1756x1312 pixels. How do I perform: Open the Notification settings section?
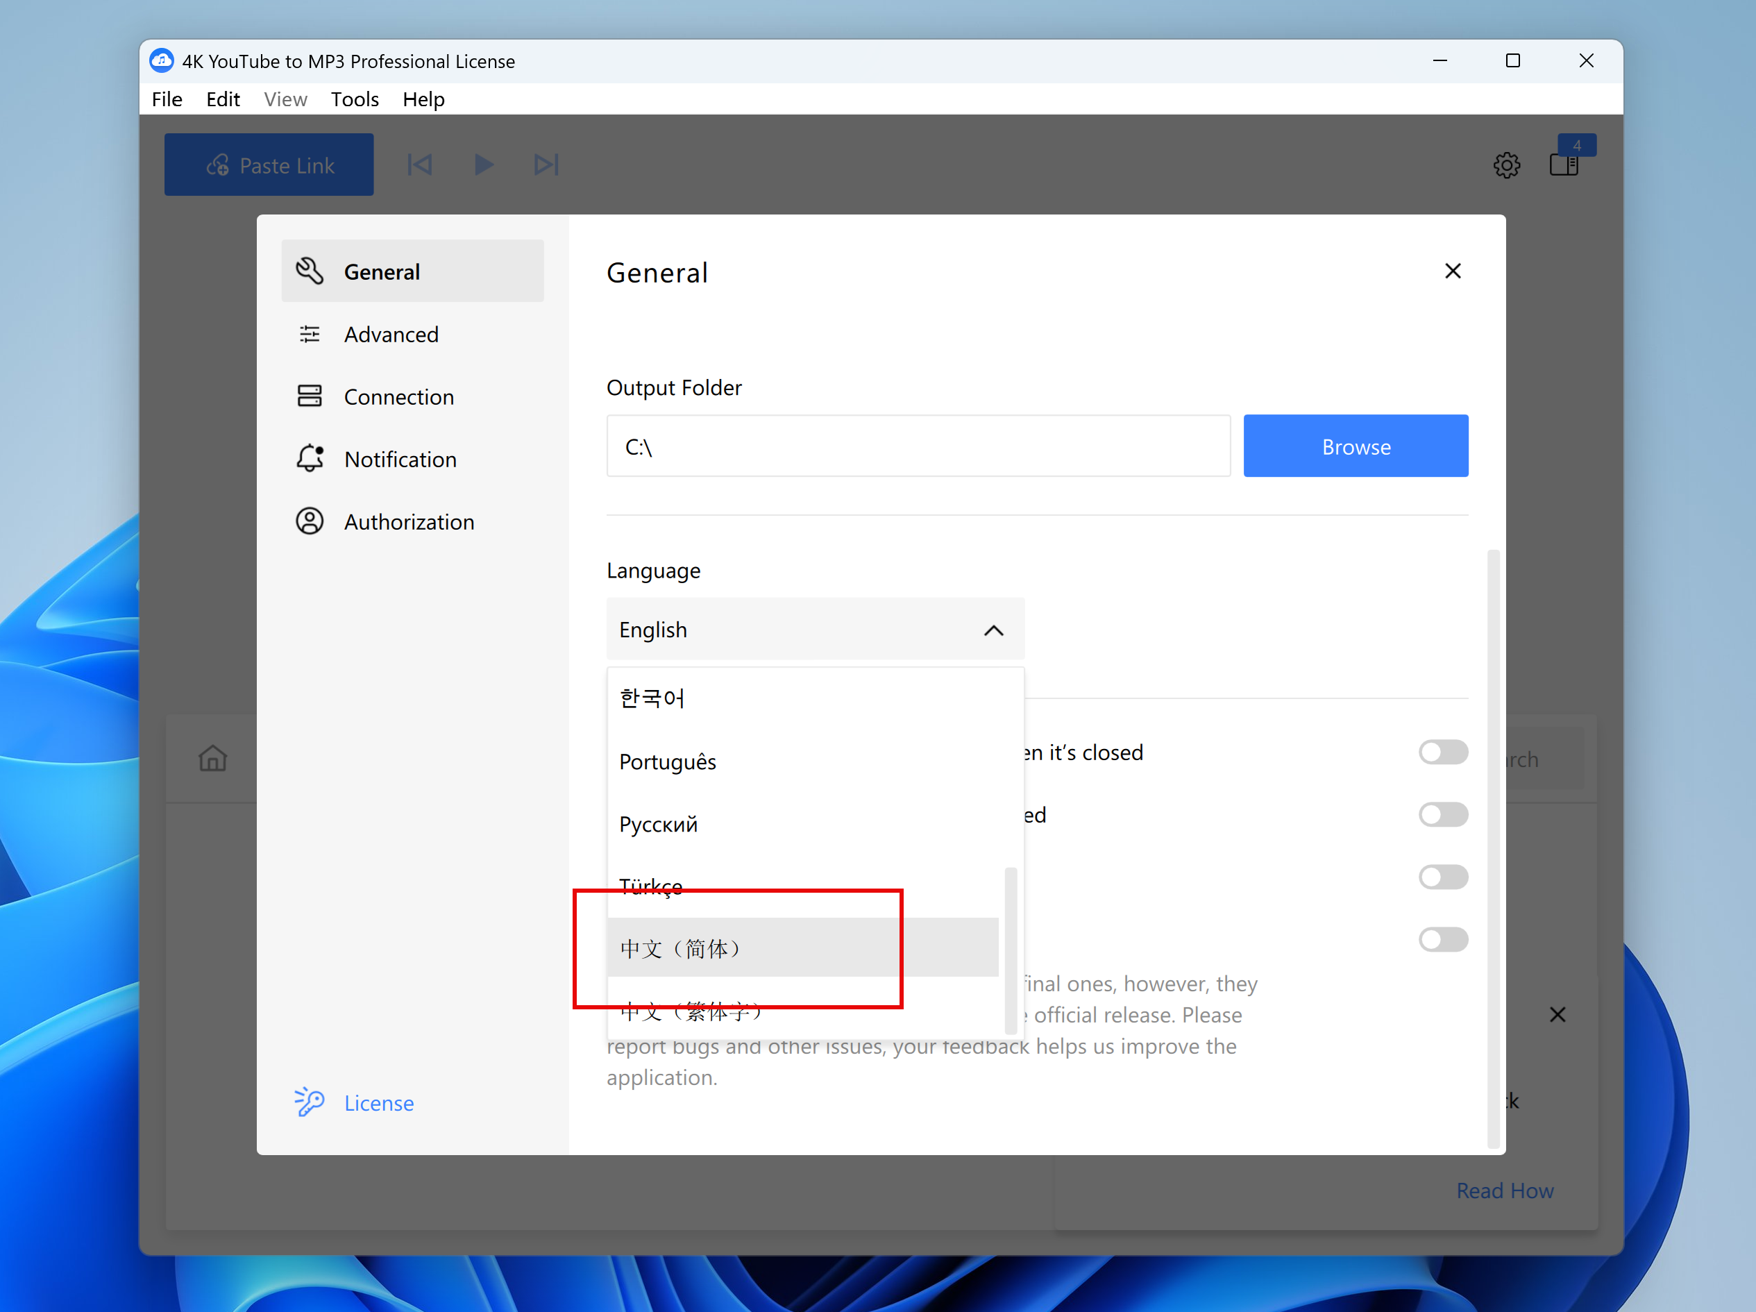click(x=399, y=459)
